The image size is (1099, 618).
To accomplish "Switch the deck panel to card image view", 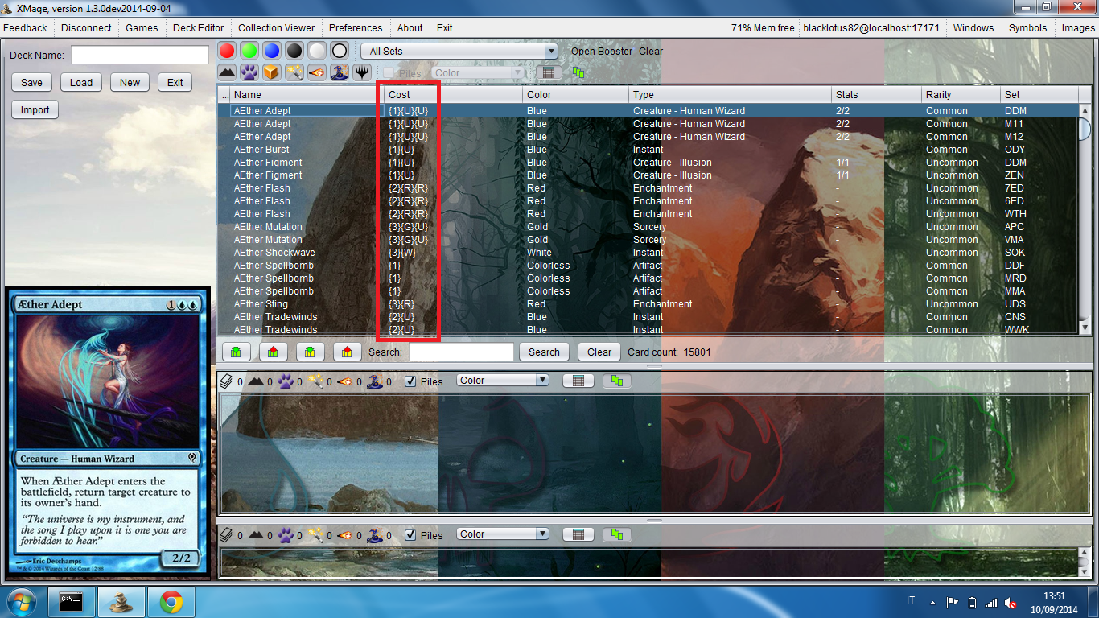I will click(x=617, y=381).
